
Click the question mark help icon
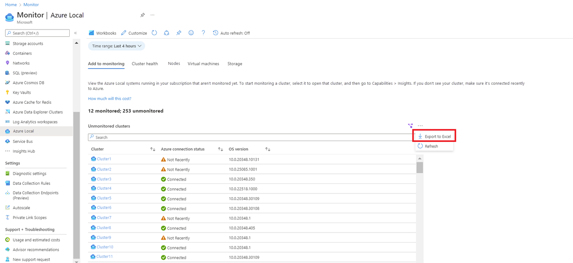(x=203, y=33)
